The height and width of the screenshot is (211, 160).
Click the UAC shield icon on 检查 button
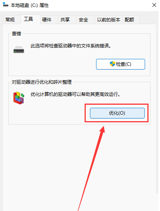point(112,64)
